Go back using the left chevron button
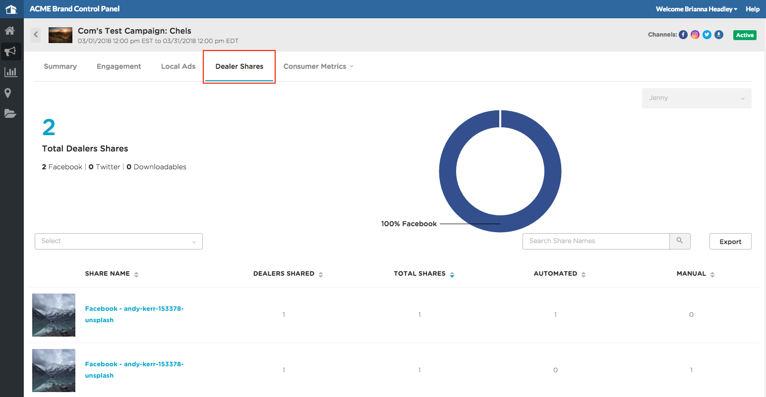This screenshot has height=397, width=766. click(36, 35)
